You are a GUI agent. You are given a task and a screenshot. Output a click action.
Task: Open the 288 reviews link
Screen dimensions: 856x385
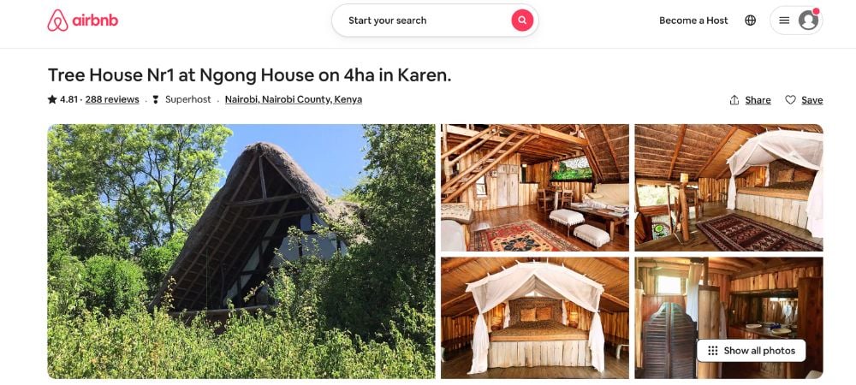point(112,100)
